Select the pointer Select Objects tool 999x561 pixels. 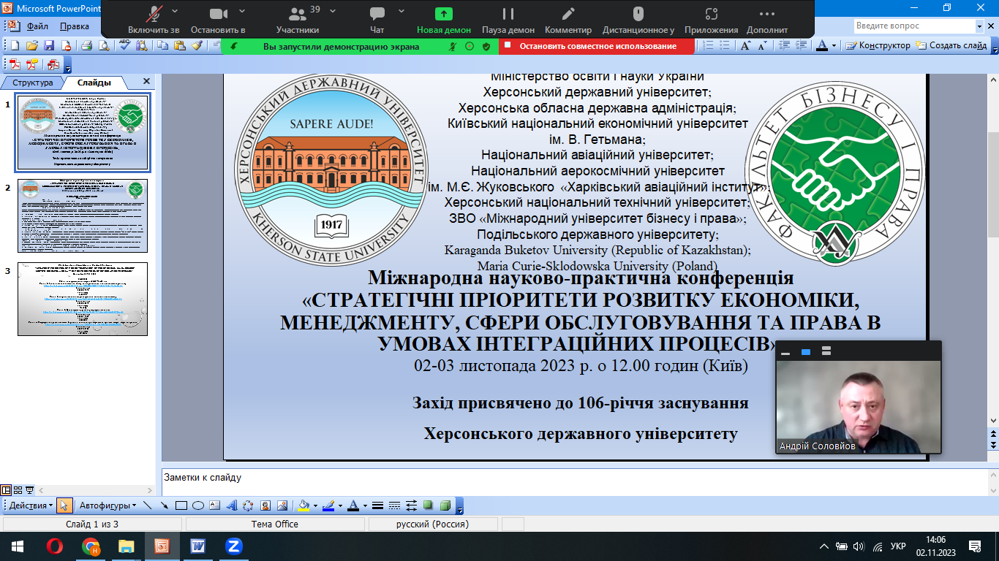tap(64, 505)
